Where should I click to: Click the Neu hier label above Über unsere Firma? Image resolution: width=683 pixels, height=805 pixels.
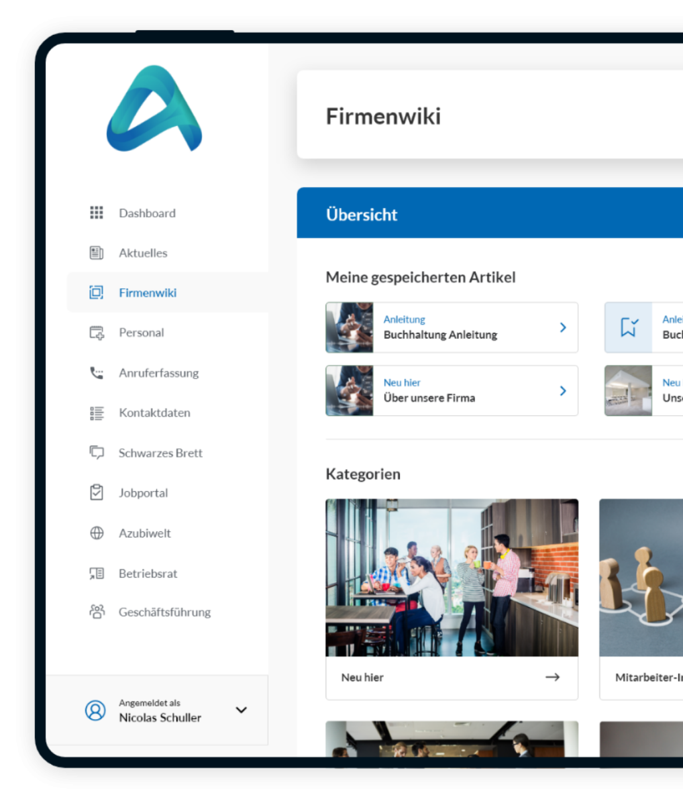tap(402, 382)
